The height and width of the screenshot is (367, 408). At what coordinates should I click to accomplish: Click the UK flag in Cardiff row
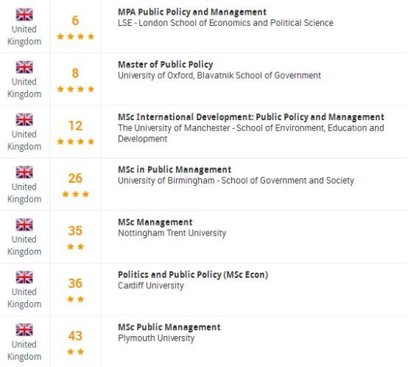tap(24, 277)
